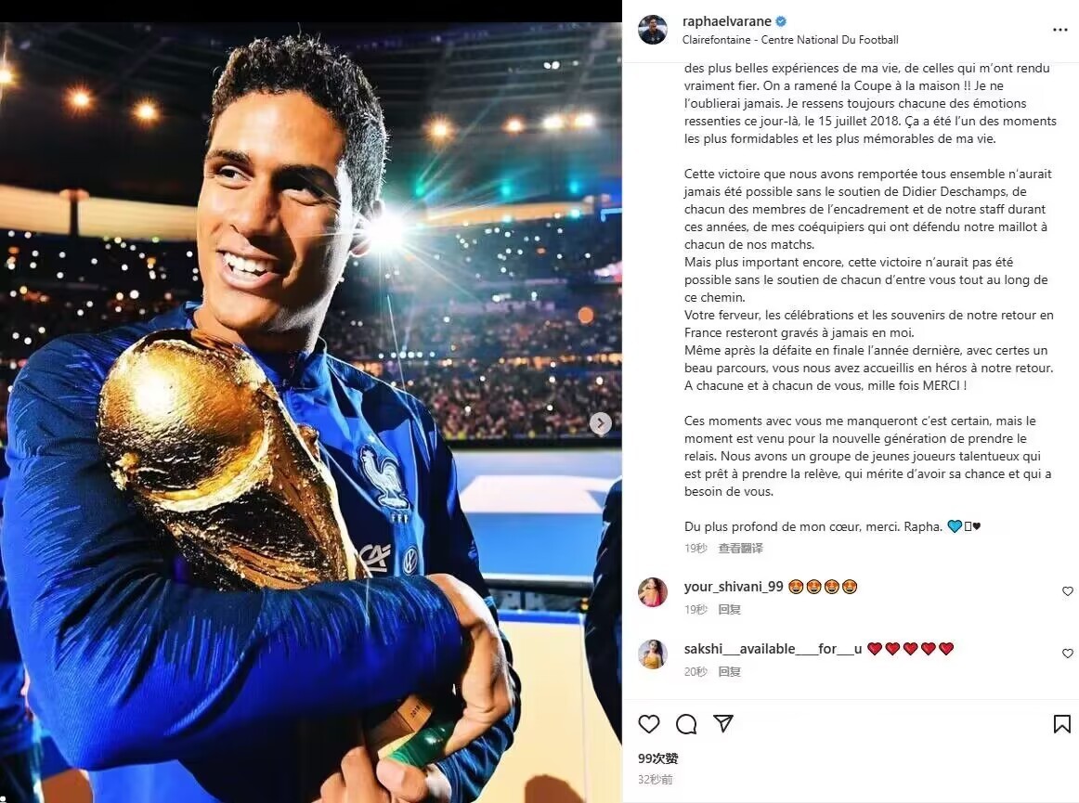Screen dimensions: 1079x803
Task: Open sakshi___available____for___u's profile picture
Action: pos(653,654)
